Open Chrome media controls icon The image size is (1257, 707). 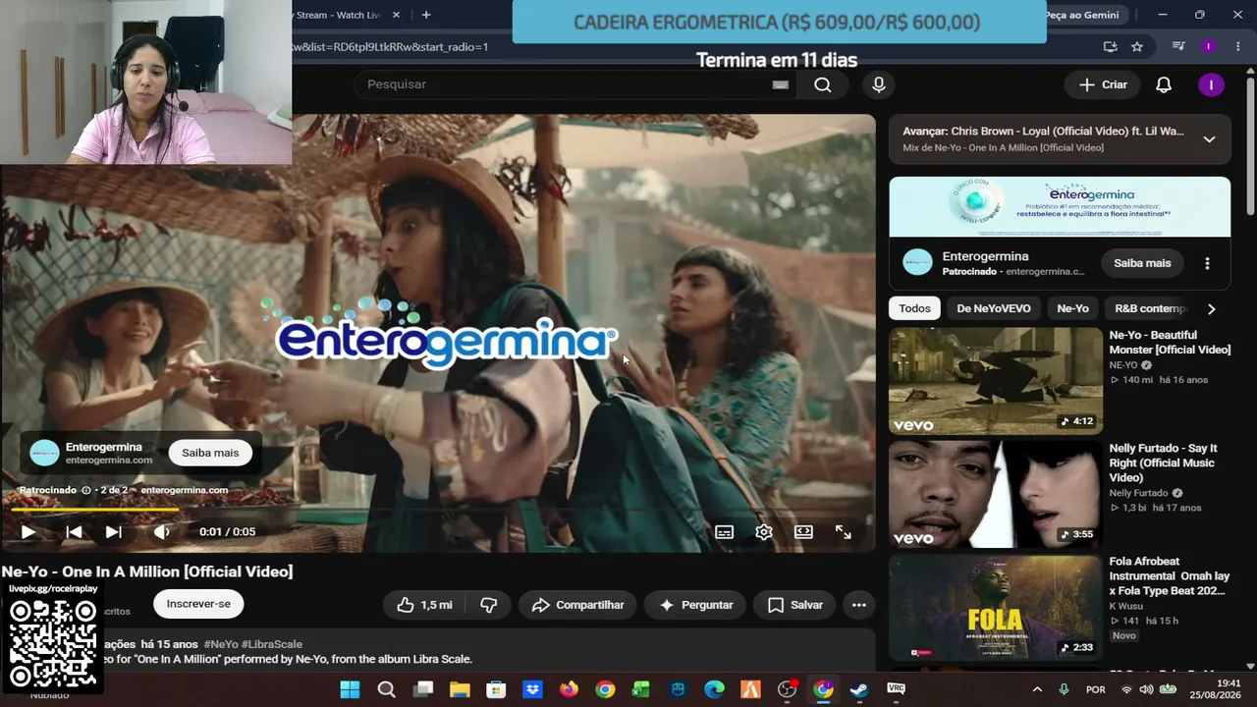tap(1178, 46)
